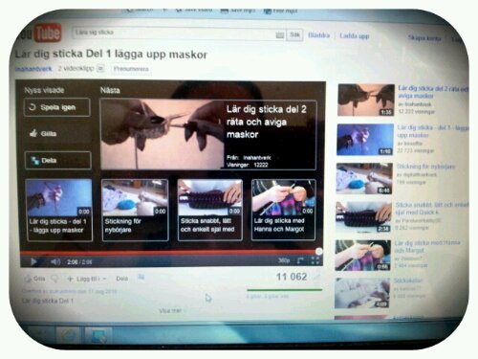Toggle the expand player size icon
Image resolution: width=478 pixels, height=359 pixels.
pyautogui.click(x=300, y=260)
